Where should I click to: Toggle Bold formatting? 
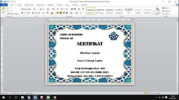(22, 13)
